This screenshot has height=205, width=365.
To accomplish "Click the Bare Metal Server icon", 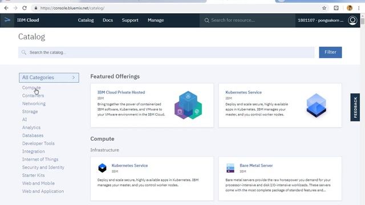I will (x=230, y=168).
